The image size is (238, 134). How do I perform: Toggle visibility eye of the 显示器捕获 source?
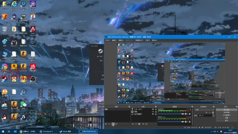pyautogui.click(x=153, y=114)
